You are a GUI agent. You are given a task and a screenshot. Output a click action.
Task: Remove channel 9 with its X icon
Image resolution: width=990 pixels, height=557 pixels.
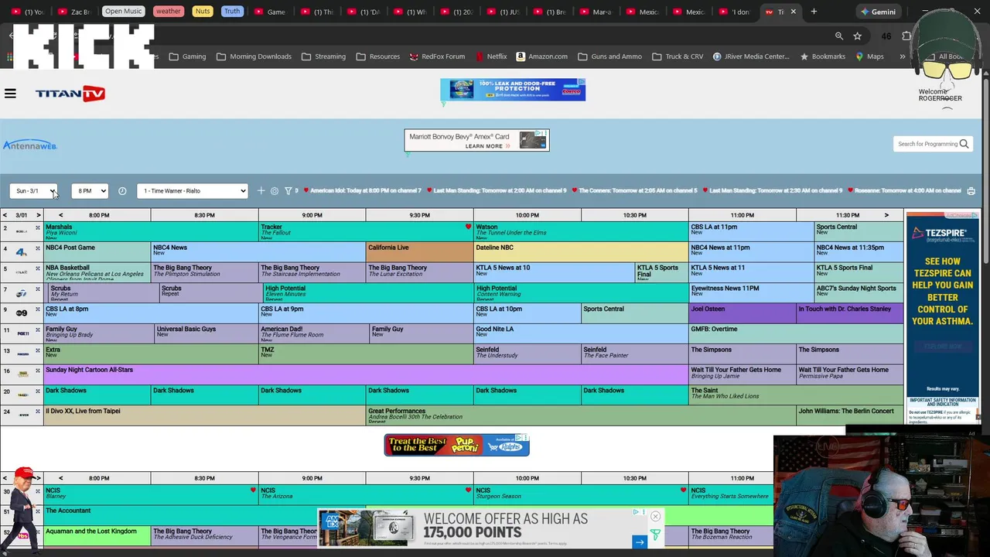(37, 309)
